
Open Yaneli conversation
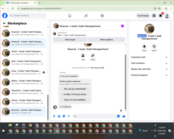24,53
